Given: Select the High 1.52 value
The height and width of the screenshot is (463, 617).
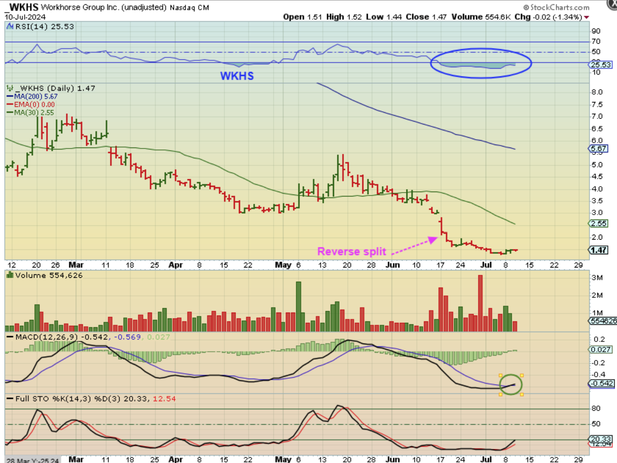Looking at the screenshot, I should [344, 17].
